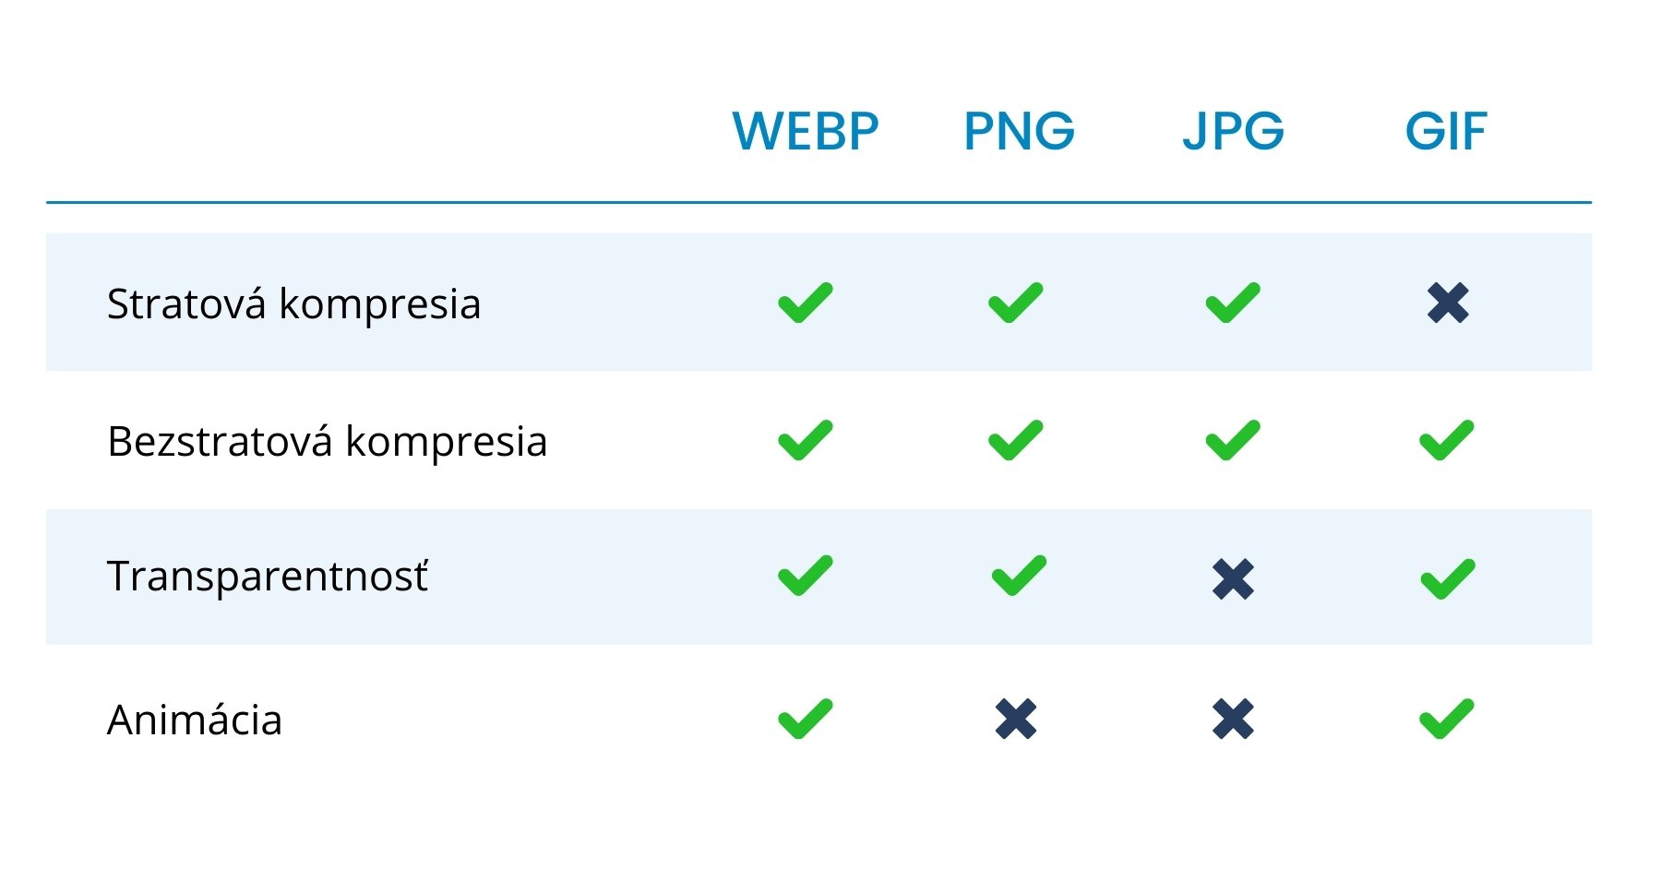This screenshot has height=869, width=1661.
Task: Click the JPG transparency cross icon
Action: pos(1233,579)
